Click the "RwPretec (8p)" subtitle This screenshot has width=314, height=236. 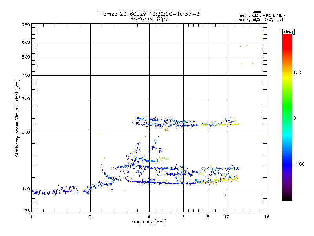(149, 19)
